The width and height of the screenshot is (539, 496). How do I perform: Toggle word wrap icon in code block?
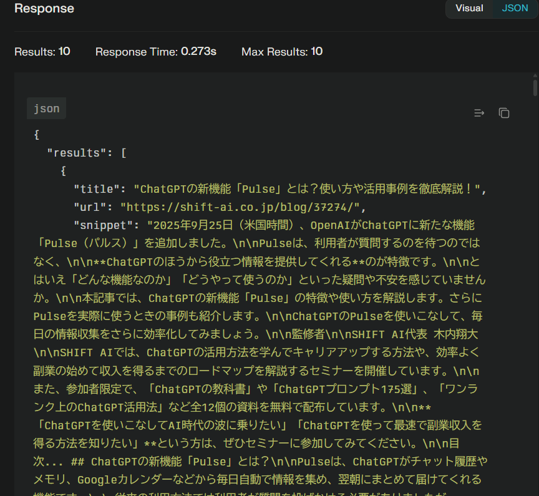point(479,113)
